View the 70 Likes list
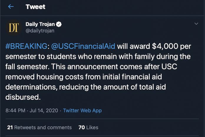This screenshot has width=205, height=137. [88, 128]
